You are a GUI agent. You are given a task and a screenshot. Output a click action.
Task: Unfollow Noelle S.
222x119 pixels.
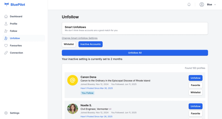(x=196, y=106)
